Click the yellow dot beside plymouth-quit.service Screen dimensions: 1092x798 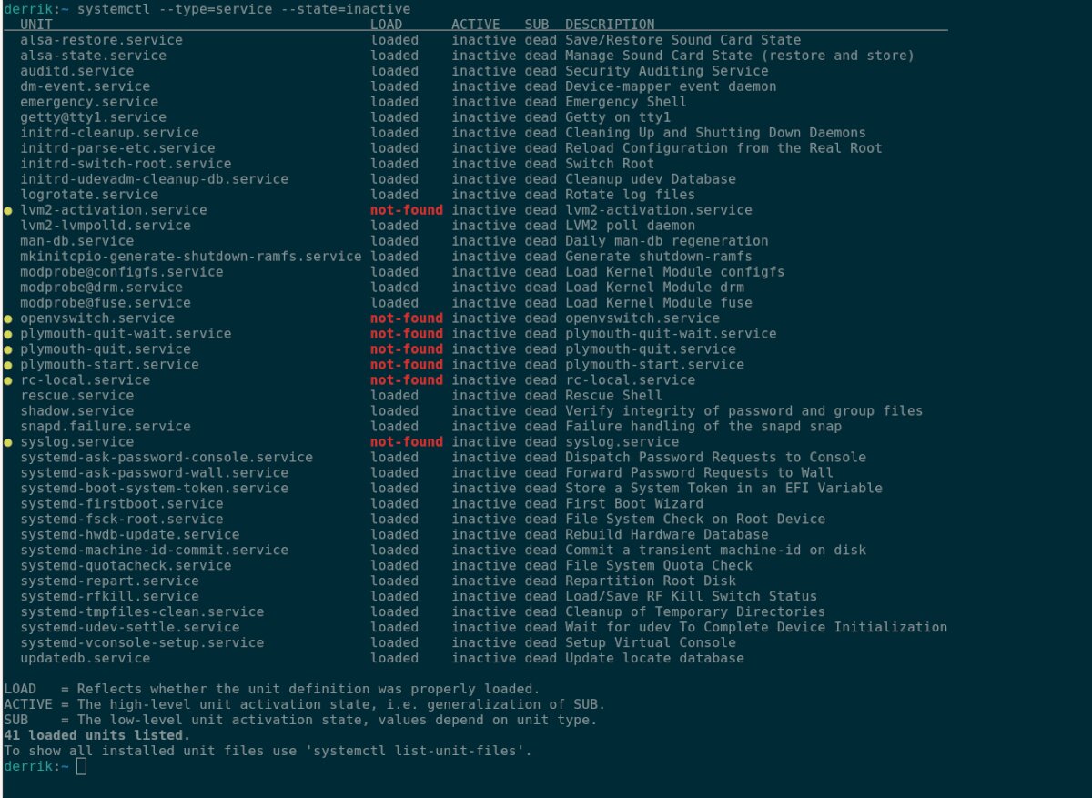(x=8, y=349)
